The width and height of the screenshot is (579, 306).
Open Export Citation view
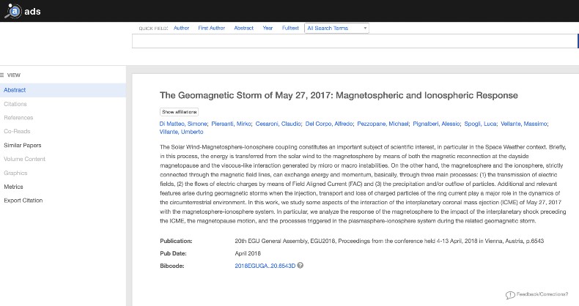click(23, 201)
